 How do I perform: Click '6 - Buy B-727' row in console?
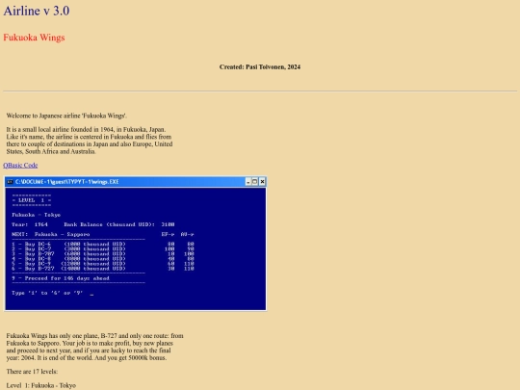[x=103, y=269]
